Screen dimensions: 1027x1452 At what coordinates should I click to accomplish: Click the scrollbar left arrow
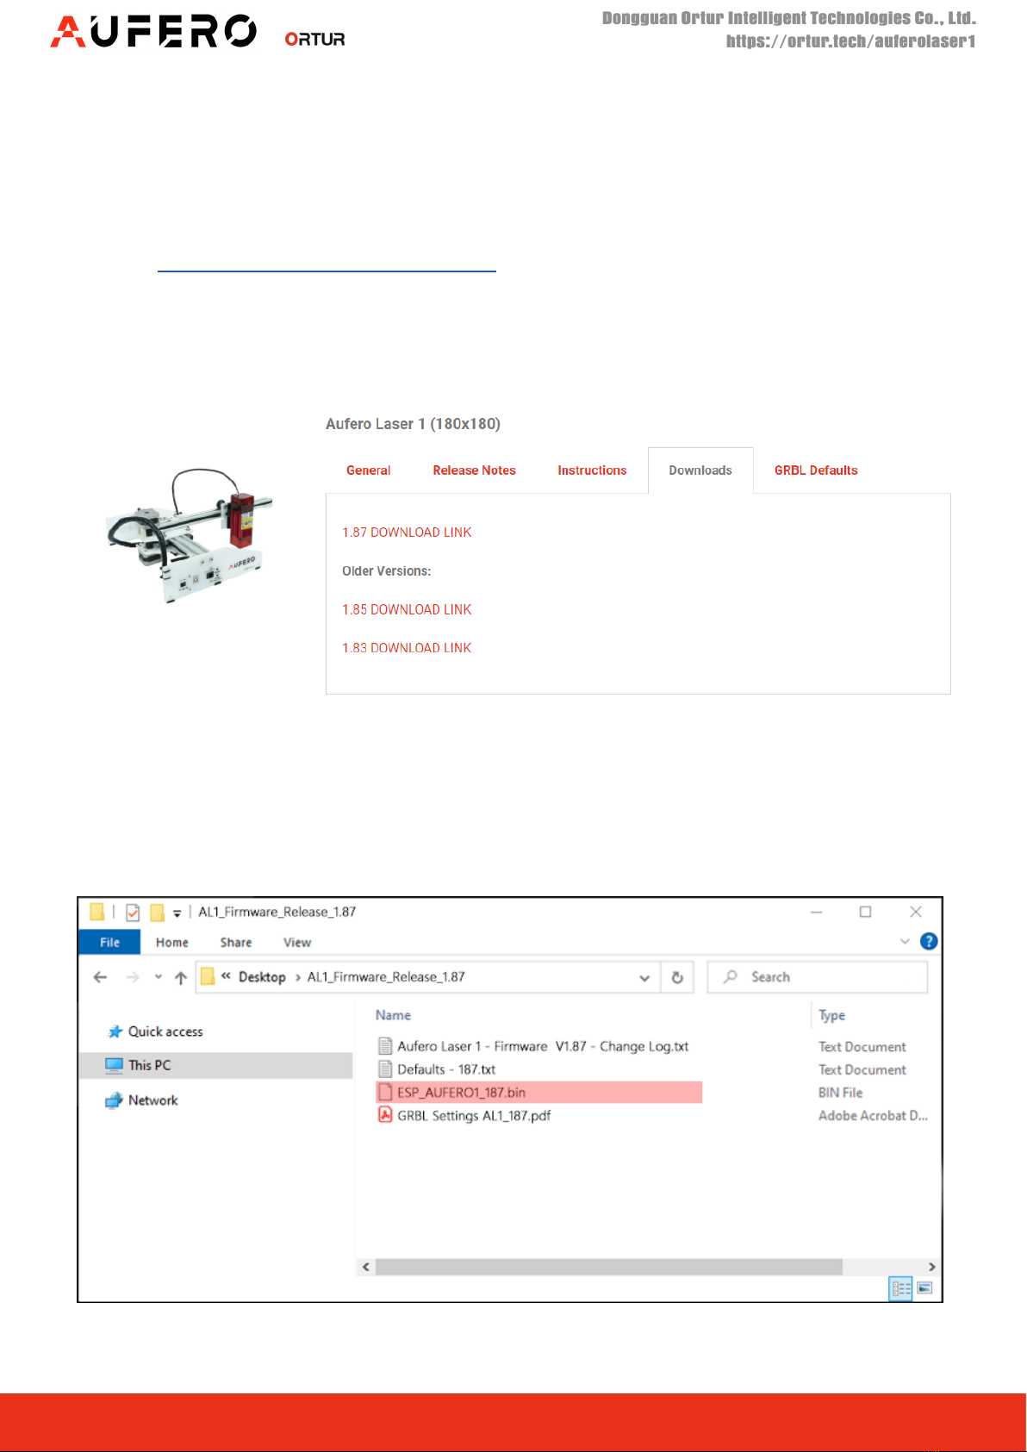[366, 1267]
